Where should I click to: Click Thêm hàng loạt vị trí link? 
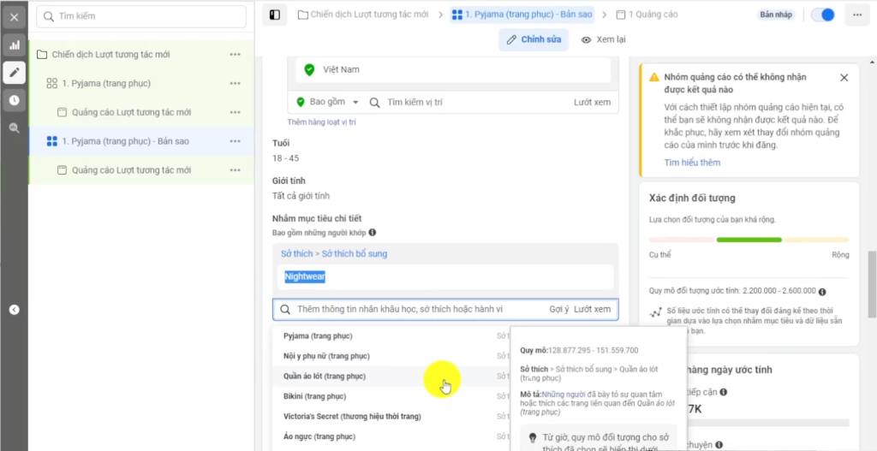point(322,122)
